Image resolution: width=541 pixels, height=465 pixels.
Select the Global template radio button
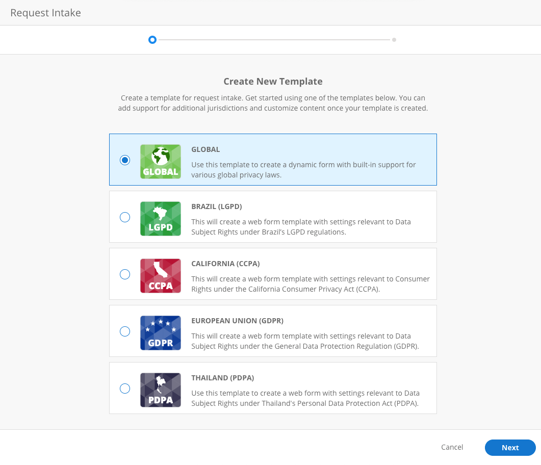click(125, 160)
